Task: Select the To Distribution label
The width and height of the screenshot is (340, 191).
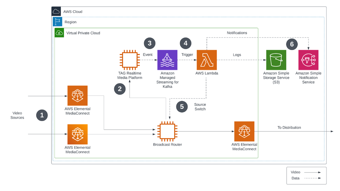Action: (x=289, y=127)
